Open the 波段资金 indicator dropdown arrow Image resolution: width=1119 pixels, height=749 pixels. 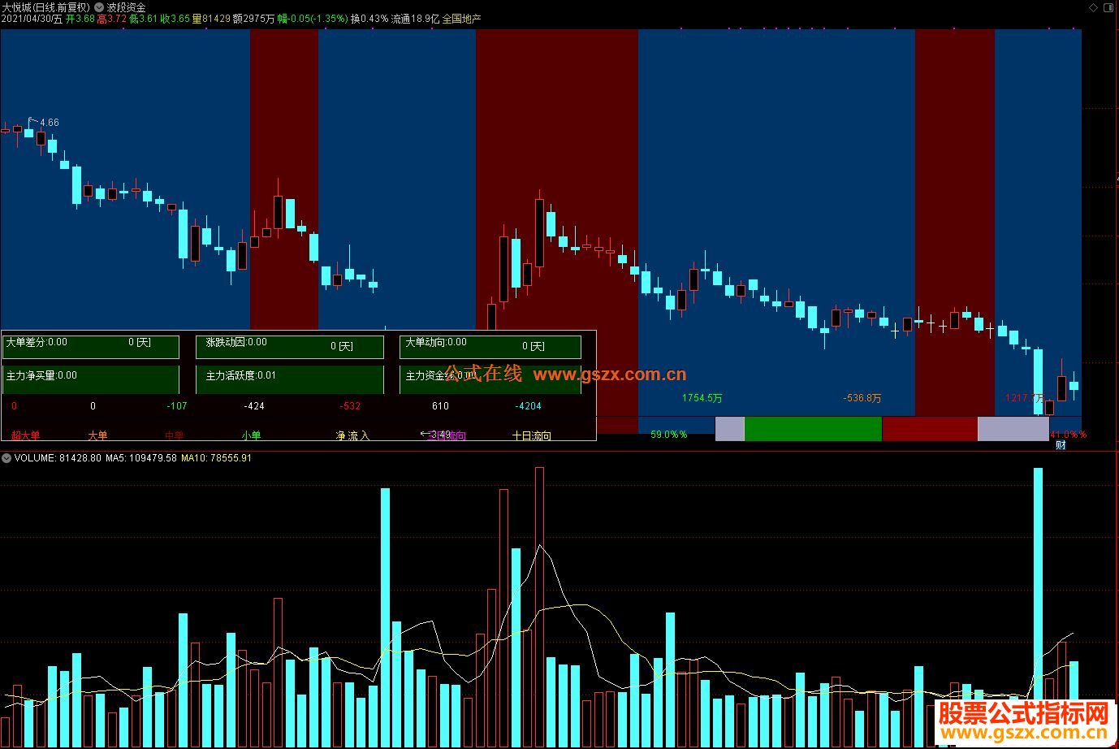click(x=99, y=7)
